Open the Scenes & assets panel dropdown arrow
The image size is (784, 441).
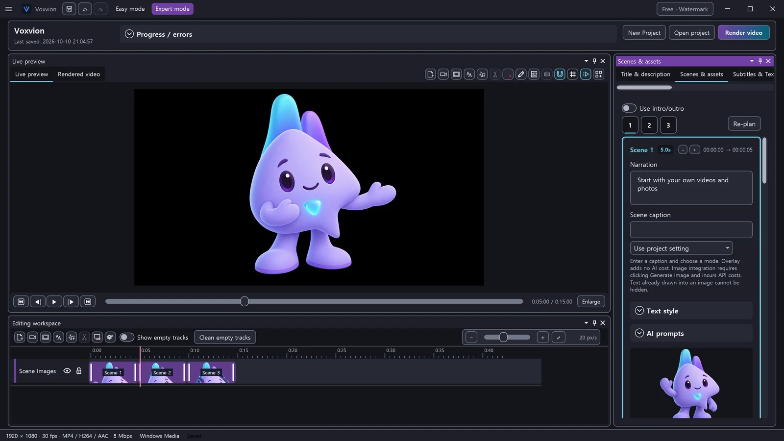pyautogui.click(x=752, y=61)
